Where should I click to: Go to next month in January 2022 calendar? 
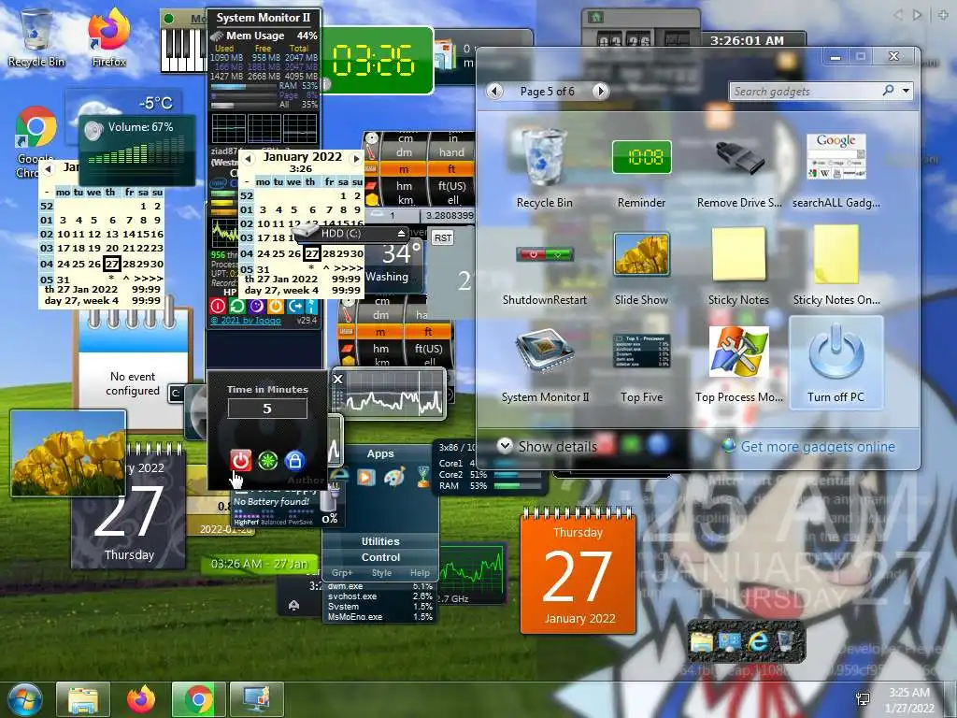pyautogui.click(x=356, y=158)
